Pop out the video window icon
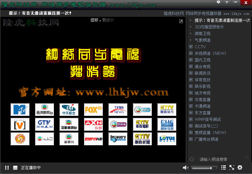The height and width of the screenshot is (174, 252). [x=181, y=21]
